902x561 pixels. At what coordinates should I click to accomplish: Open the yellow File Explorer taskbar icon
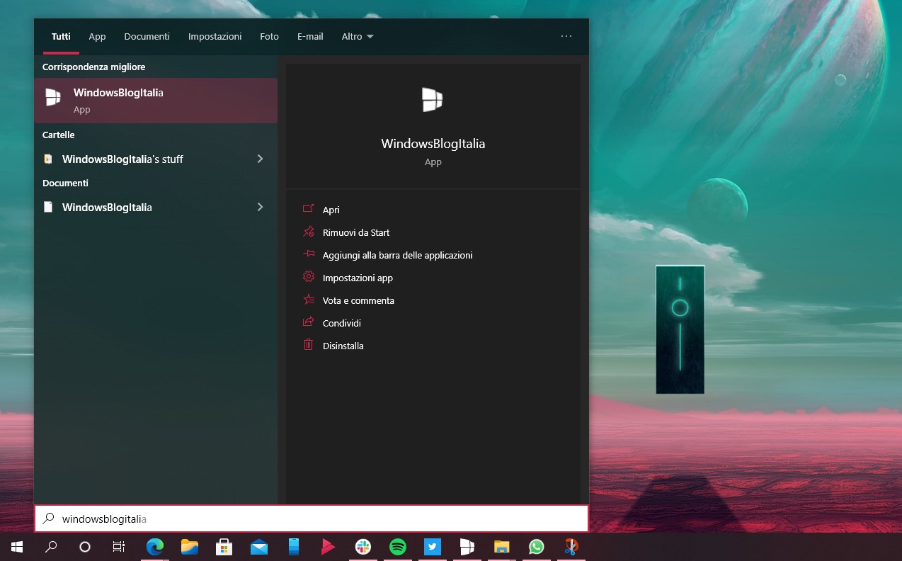502,546
